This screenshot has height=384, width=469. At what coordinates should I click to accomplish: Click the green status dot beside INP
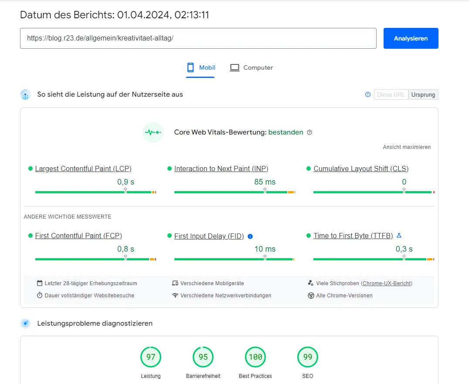click(170, 168)
